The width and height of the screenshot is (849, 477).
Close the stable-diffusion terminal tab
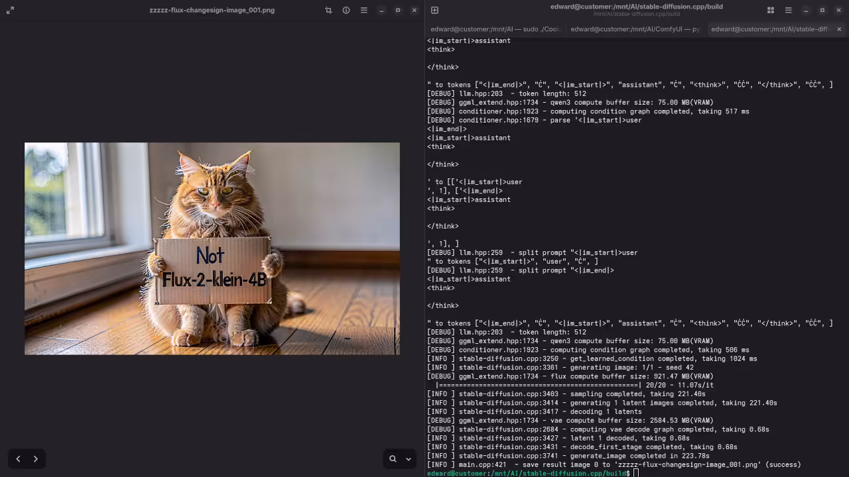tap(839, 28)
